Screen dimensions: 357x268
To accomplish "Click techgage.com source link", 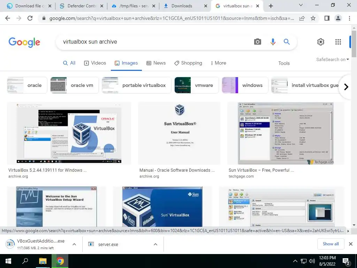I will pyautogui.click(x=241, y=176).
